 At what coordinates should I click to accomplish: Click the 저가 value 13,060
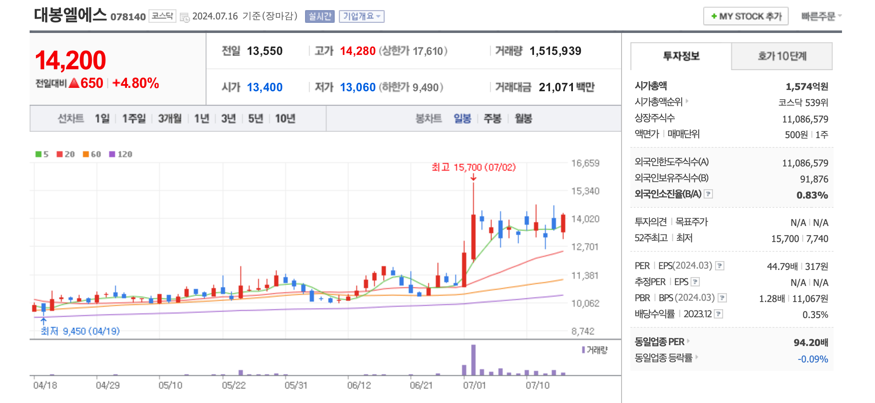[x=358, y=87]
